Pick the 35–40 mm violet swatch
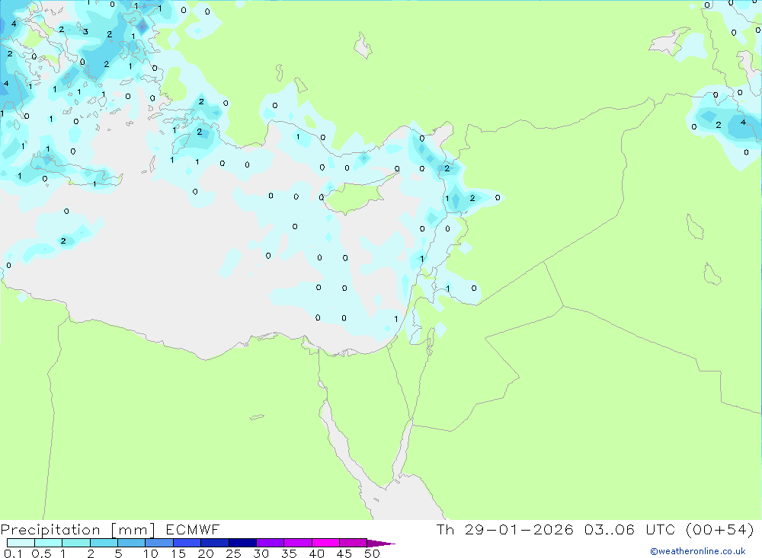The height and width of the screenshot is (558, 762). 298,543
